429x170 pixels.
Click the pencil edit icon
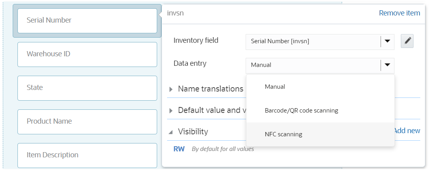pyautogui.click(x=407, y=41)
